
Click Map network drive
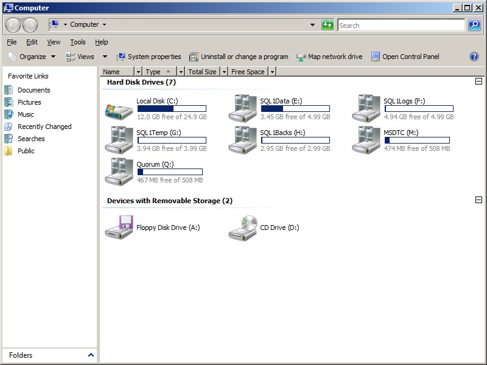pyautogui.click(x=329, y=57)
